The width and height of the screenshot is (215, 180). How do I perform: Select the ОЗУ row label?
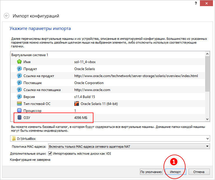[27, 117]
